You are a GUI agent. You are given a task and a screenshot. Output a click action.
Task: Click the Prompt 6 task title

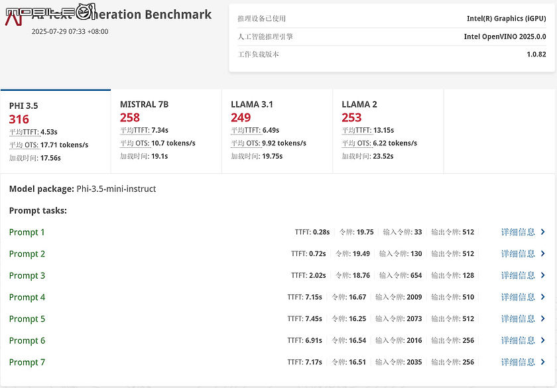coord(27,341)
